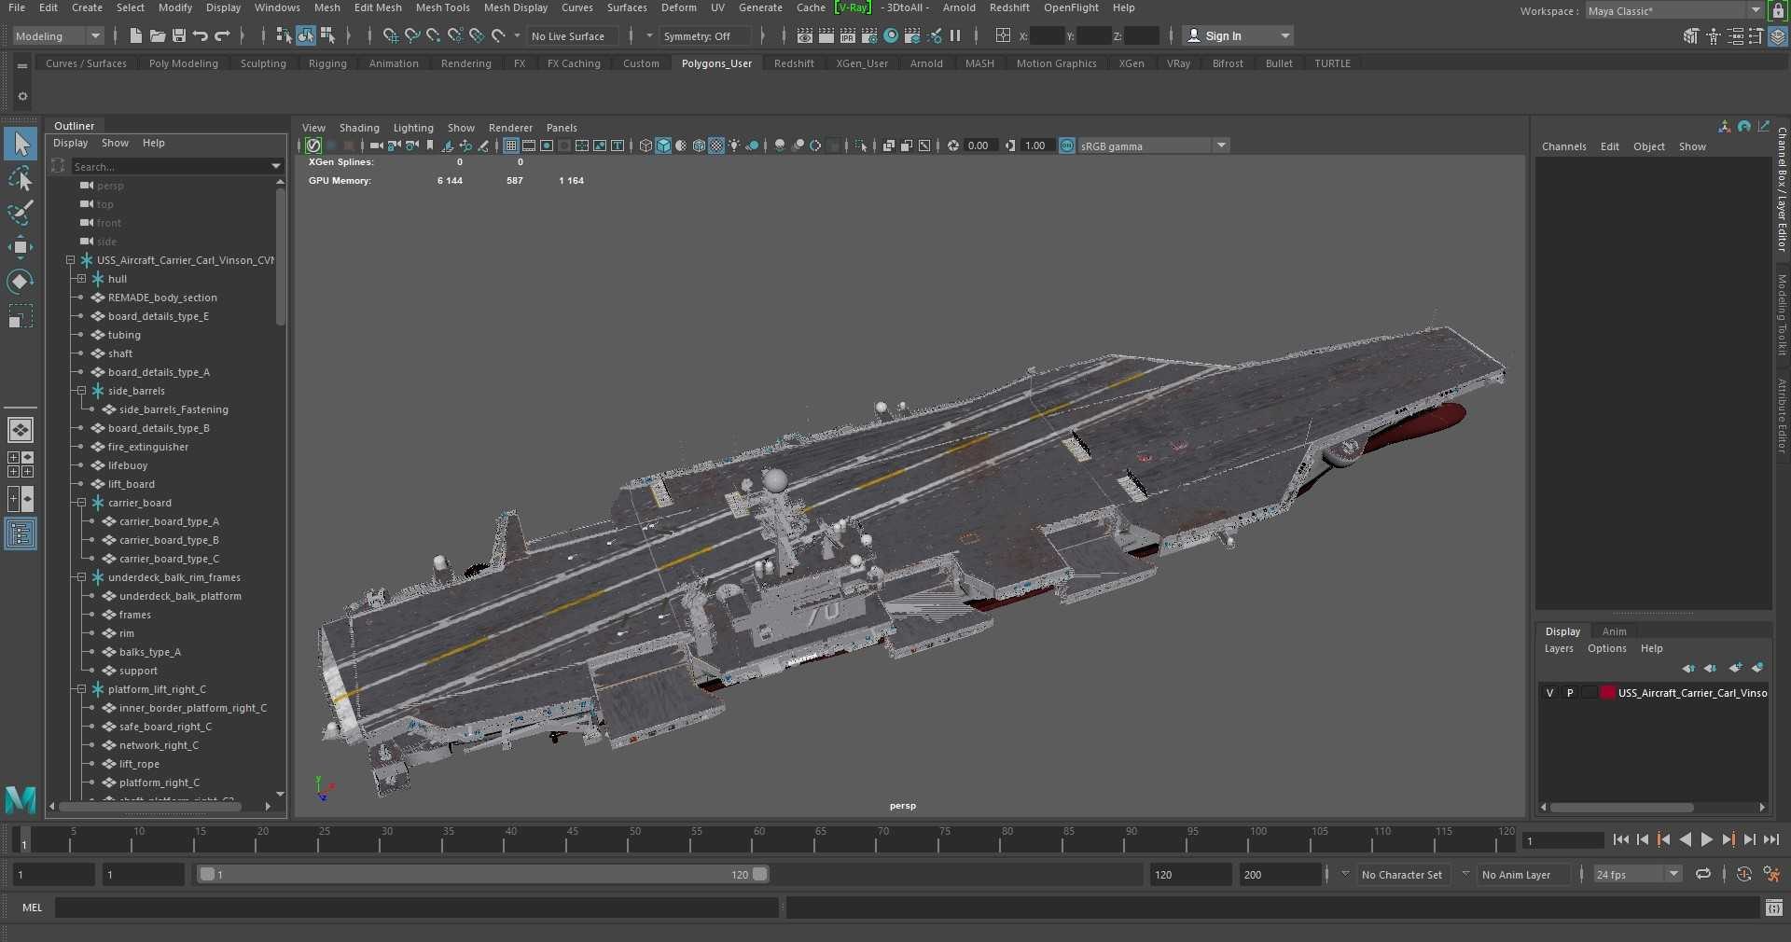The width and height of the screenshot is (1791, 942).
Task: Click the red layer color swatch
Action: point(1608,693)
